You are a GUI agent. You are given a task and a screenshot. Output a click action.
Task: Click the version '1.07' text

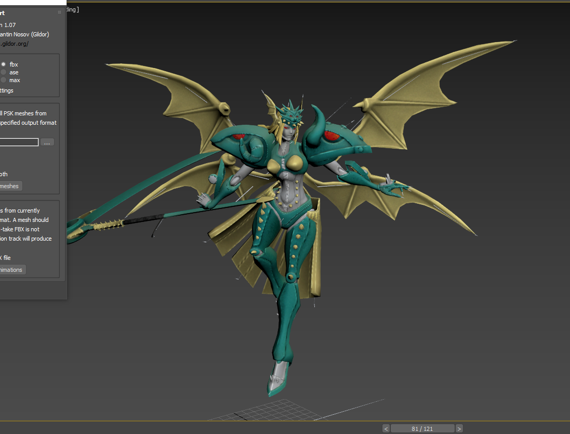pyautogui.click(x=10, y=25)
